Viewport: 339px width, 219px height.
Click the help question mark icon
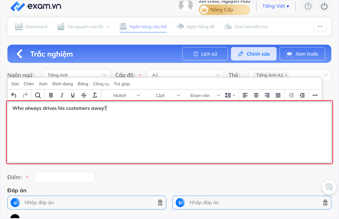pyautogui.click(x=308, y=6)
